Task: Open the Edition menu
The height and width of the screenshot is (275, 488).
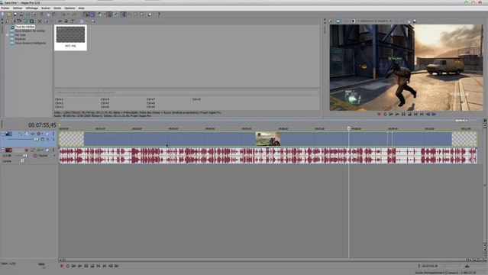Action: 18,8
